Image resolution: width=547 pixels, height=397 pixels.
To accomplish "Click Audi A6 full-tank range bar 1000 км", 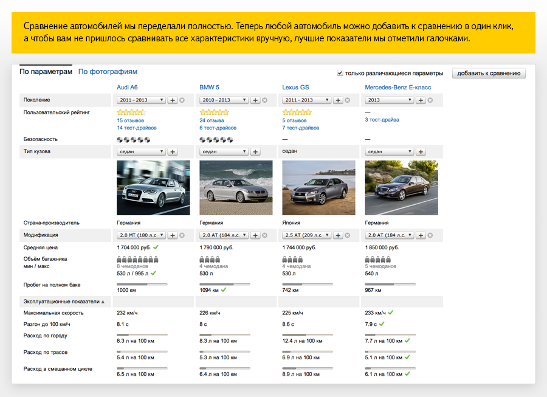I will pos(142,285).
